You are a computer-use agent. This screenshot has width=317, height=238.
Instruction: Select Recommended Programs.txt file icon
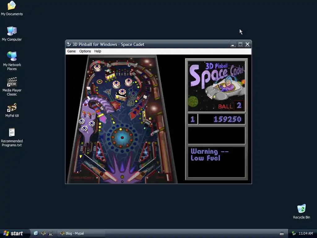pos(12,137)
